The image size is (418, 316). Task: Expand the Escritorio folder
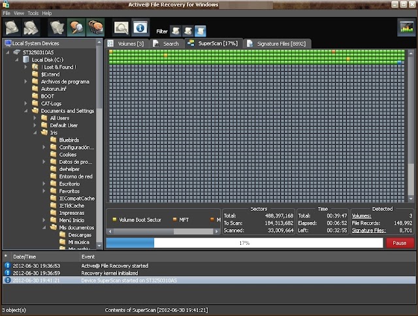[x=44, y=183]
